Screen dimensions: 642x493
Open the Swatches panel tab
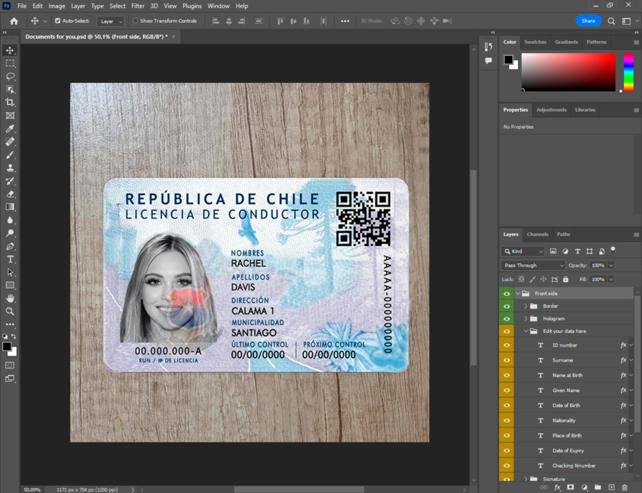coord(535,42)
